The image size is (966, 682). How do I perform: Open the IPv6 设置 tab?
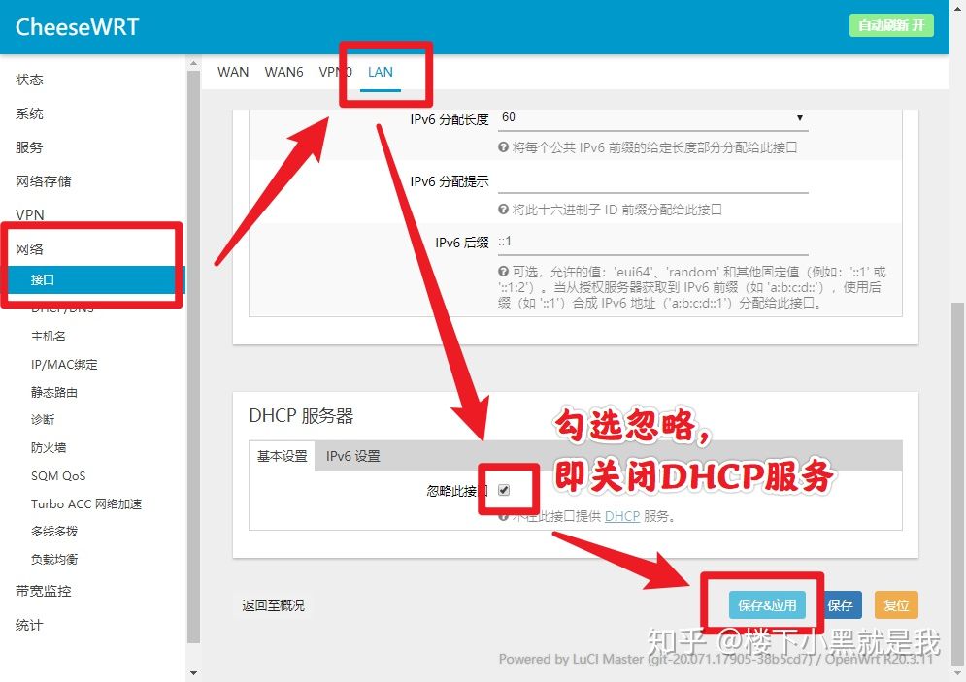353,456
